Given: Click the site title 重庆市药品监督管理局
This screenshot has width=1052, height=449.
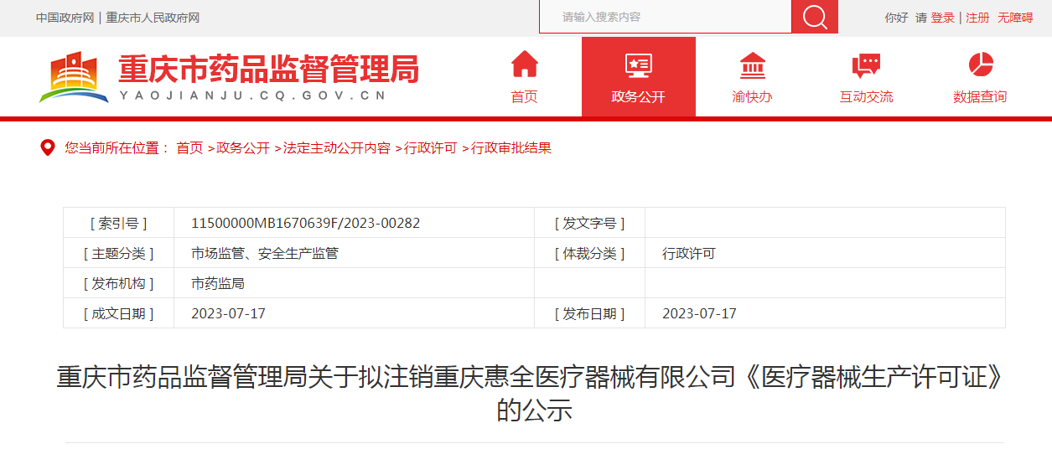Looking at the screenshot, I should 268,69.
